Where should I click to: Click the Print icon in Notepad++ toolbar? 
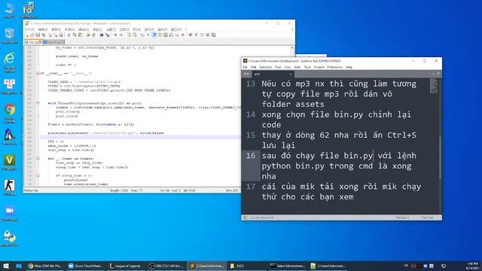61,35
